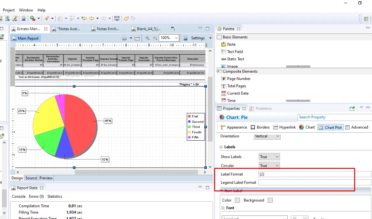372x219 pixels.
Task: Select the Note element in Palette
Action: pyautogui.click(x=231, y=44)
